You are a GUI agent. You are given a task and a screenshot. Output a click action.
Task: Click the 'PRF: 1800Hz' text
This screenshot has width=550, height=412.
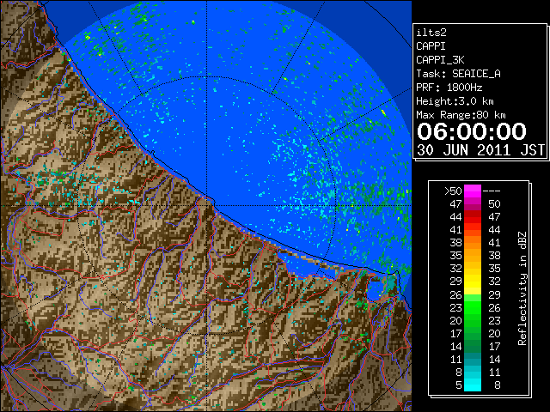point(449,88)
